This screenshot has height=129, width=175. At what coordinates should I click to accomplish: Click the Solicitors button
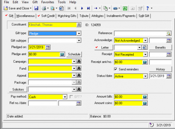pyautogui.click(x=18, y=89)
